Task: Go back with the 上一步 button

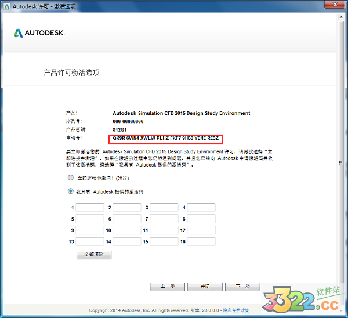Action: coord(168,287)
